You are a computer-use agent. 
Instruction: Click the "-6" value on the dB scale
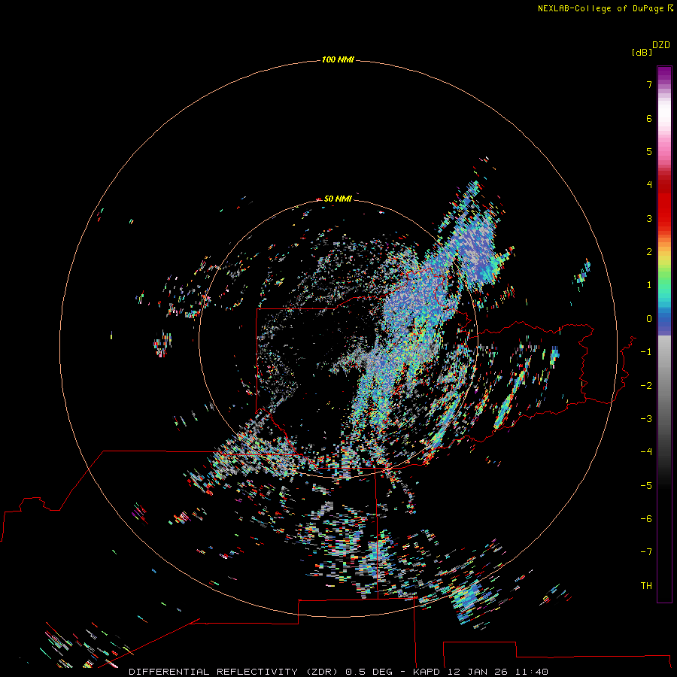point(646,519)
